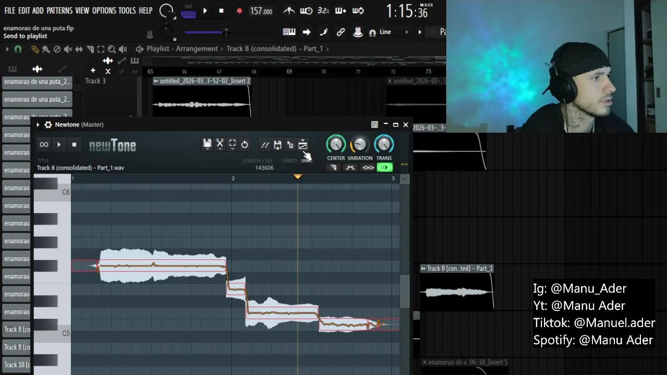Open the VIEW menu

tap(82, 10)
